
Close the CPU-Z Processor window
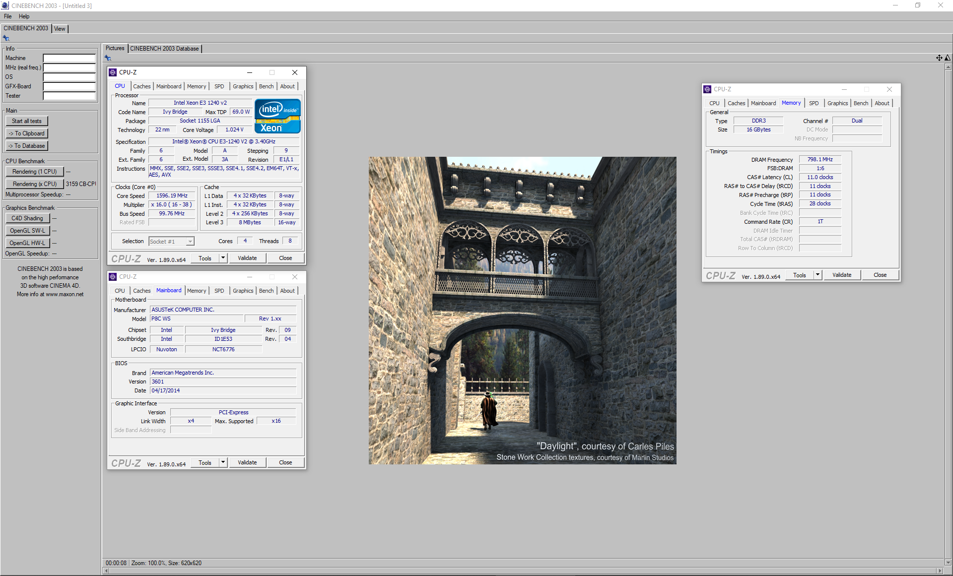pos(295,72)
